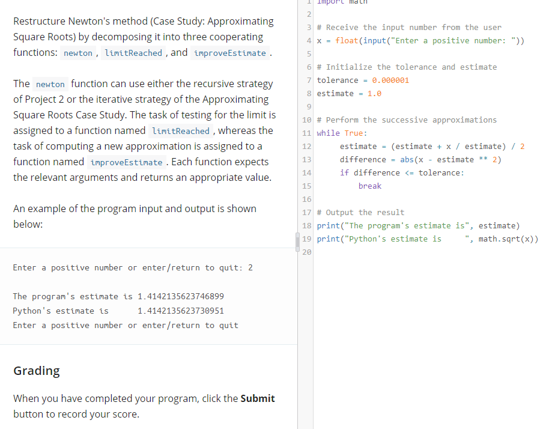Click the "break" keyword on line 15

[370, 186]
